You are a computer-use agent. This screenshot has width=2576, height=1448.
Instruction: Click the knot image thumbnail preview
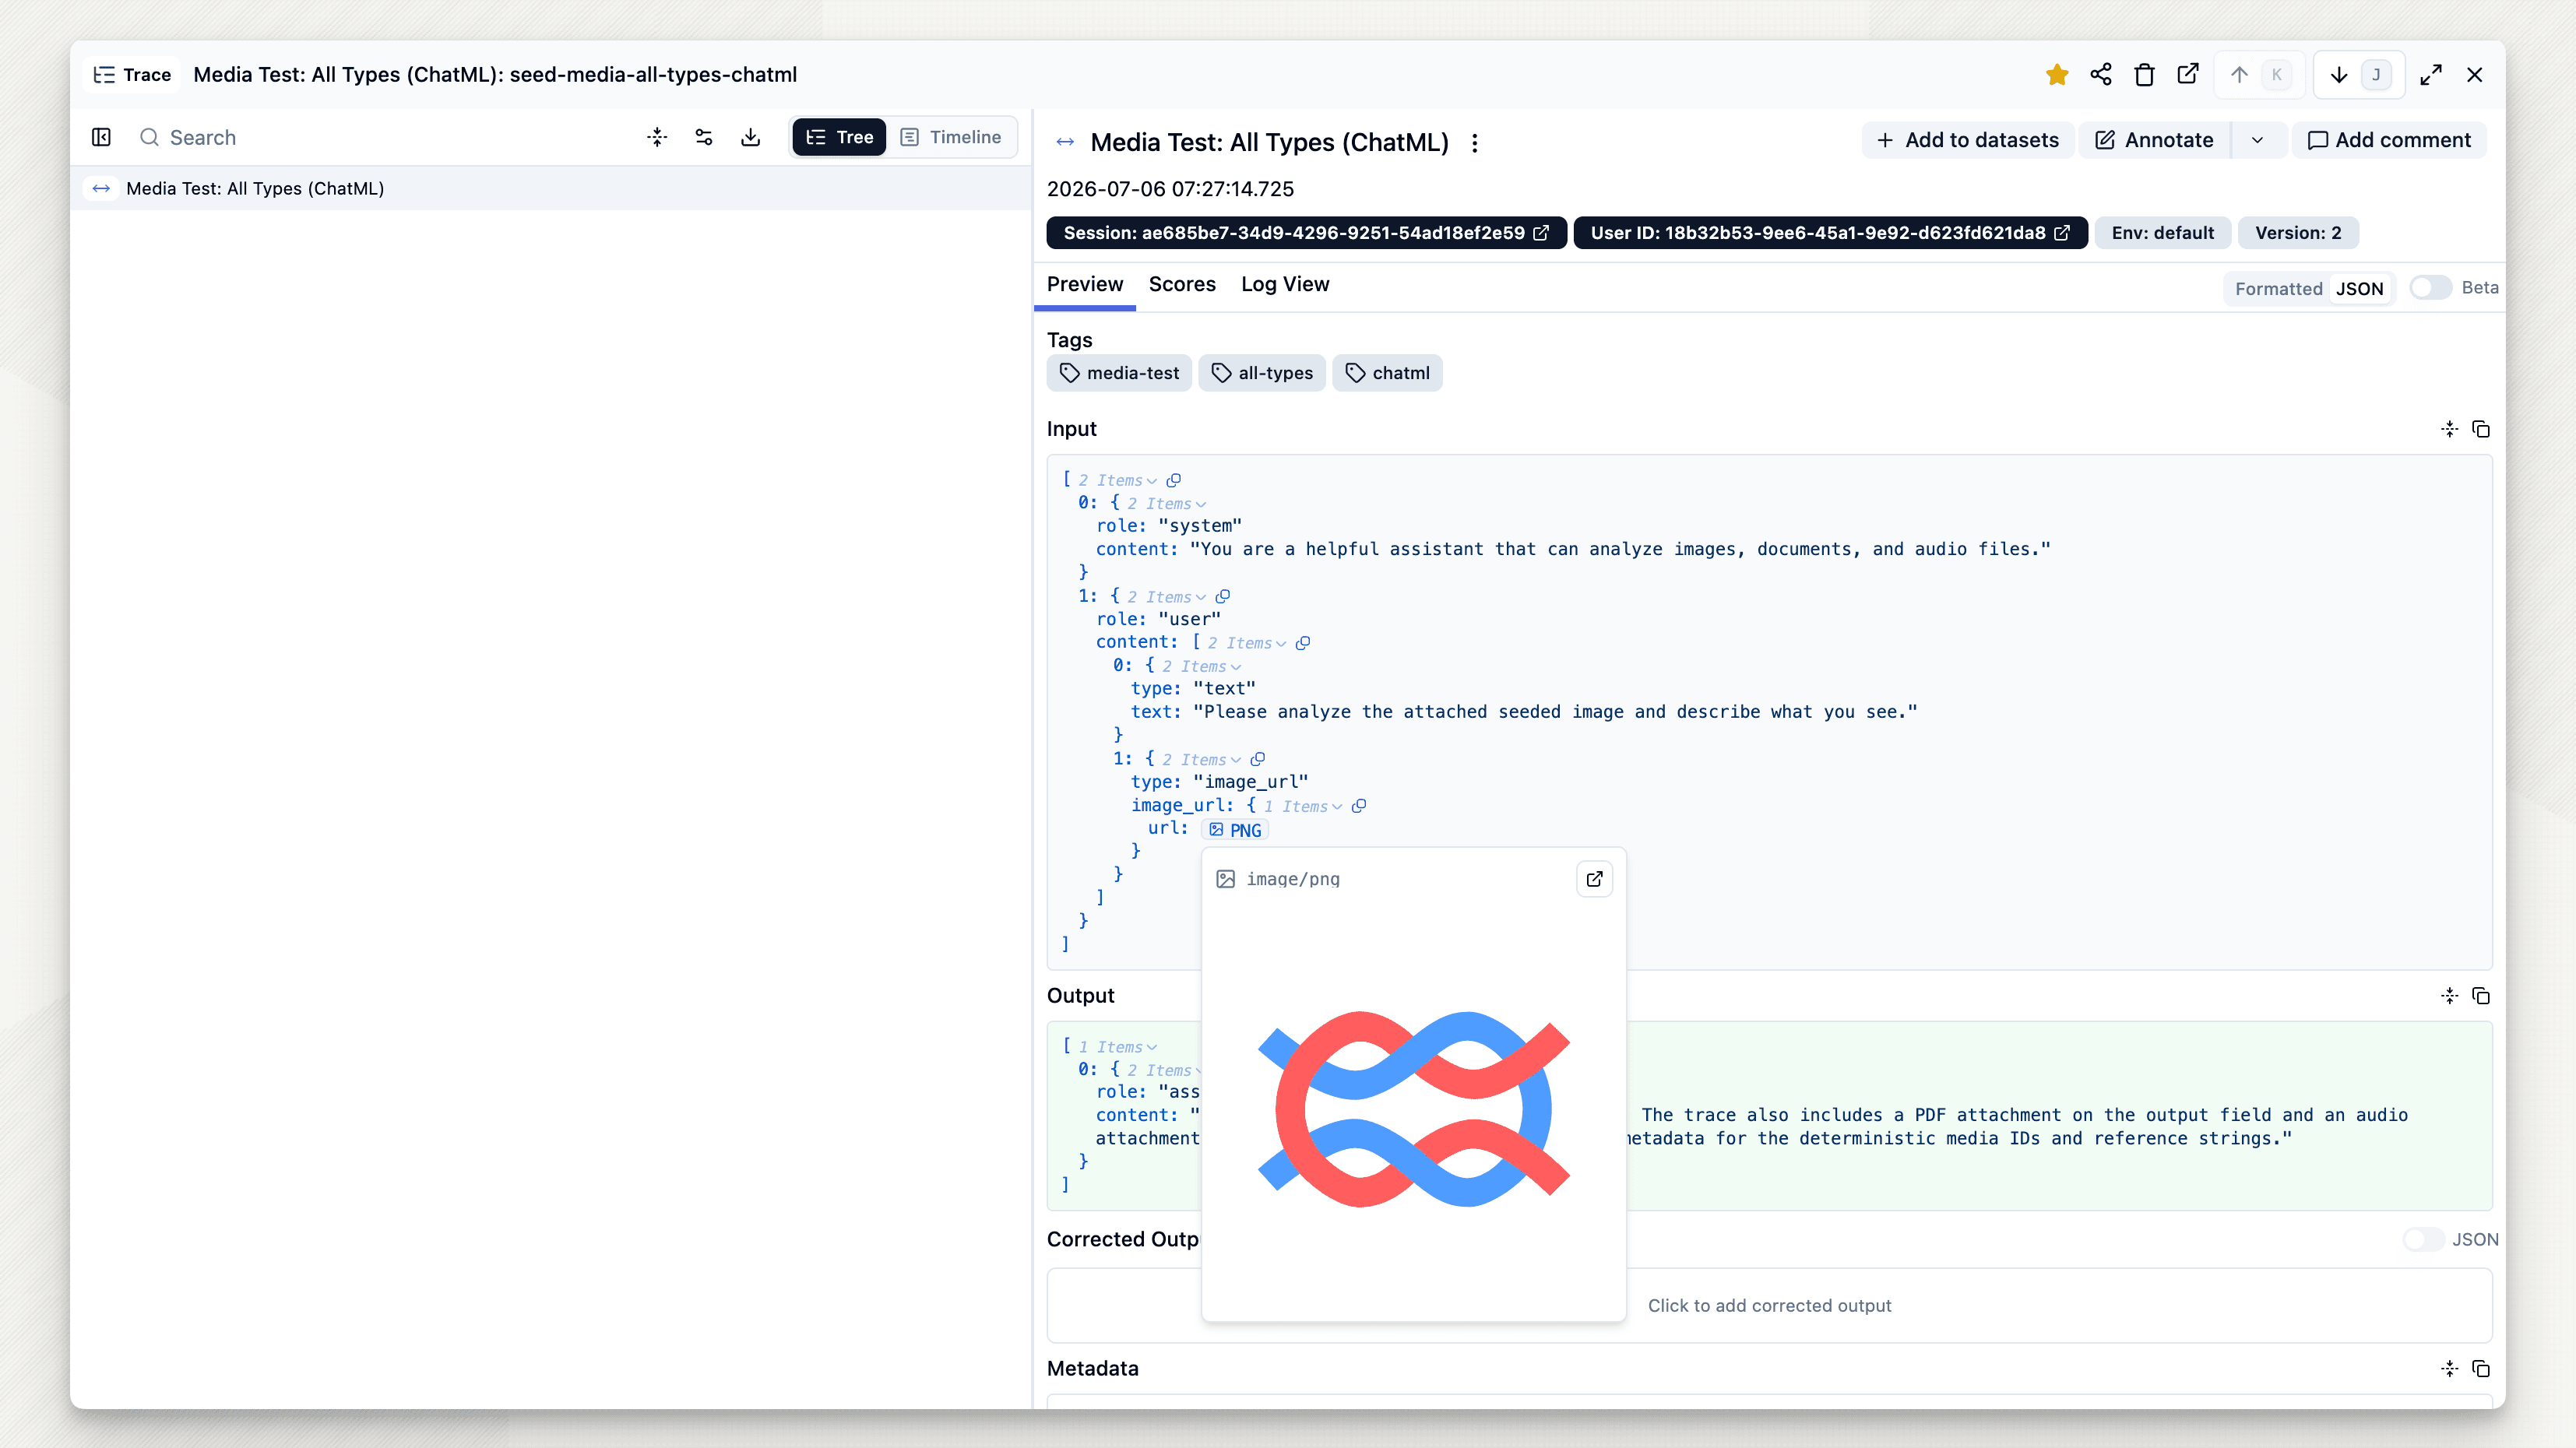pyautogui.click(x=1413, y=1109)
